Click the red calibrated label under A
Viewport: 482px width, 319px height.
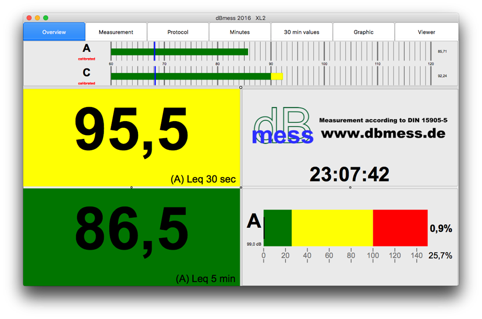pos(87,59)
